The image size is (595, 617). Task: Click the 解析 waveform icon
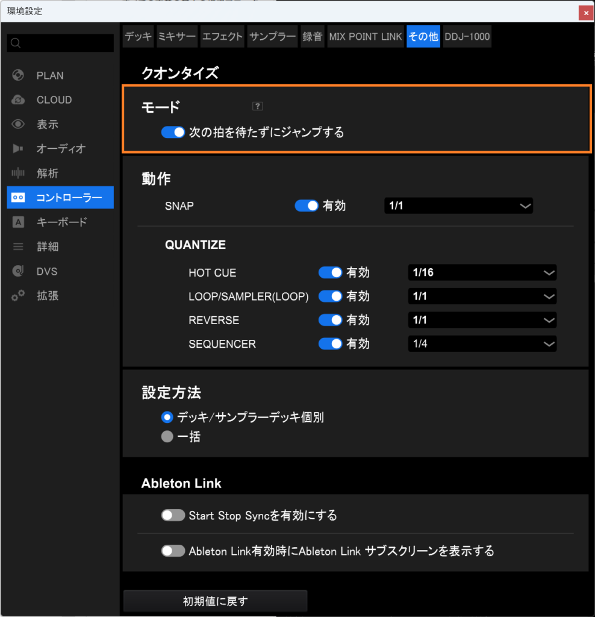18,174
